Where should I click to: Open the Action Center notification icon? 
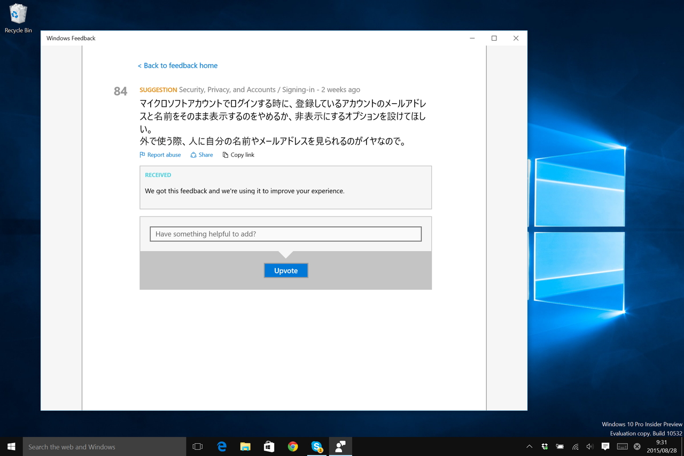(x=605, y=446)
